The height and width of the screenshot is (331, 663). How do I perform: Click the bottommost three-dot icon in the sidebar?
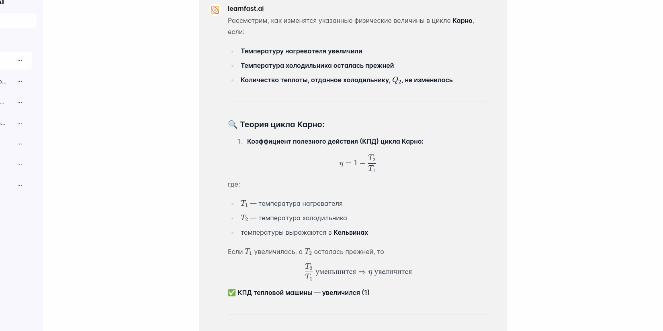click(x=19, y=185)
